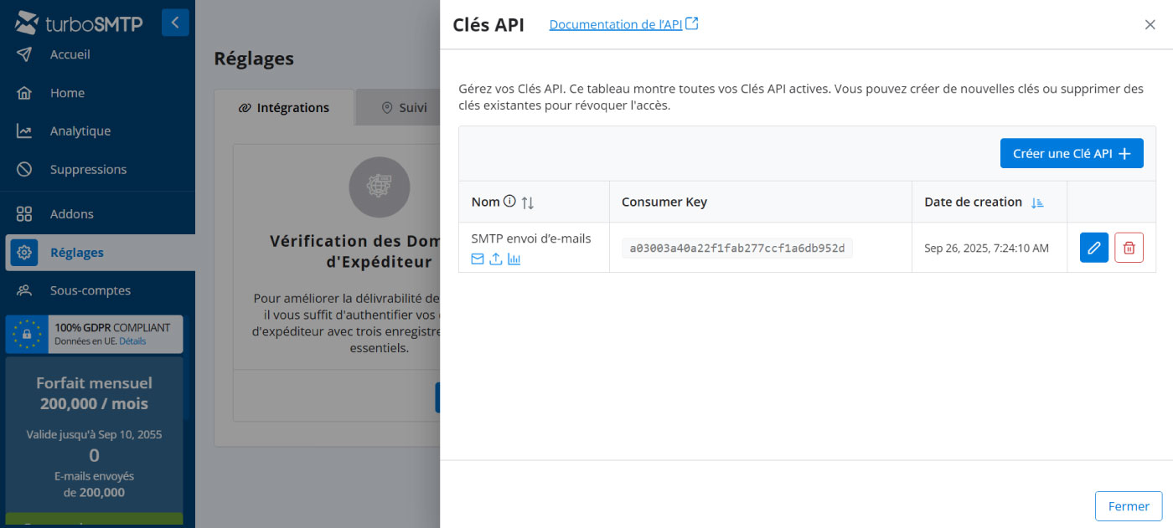Click the GDPR Détails link
This screenshot has width=1173, height=528.
132,341
